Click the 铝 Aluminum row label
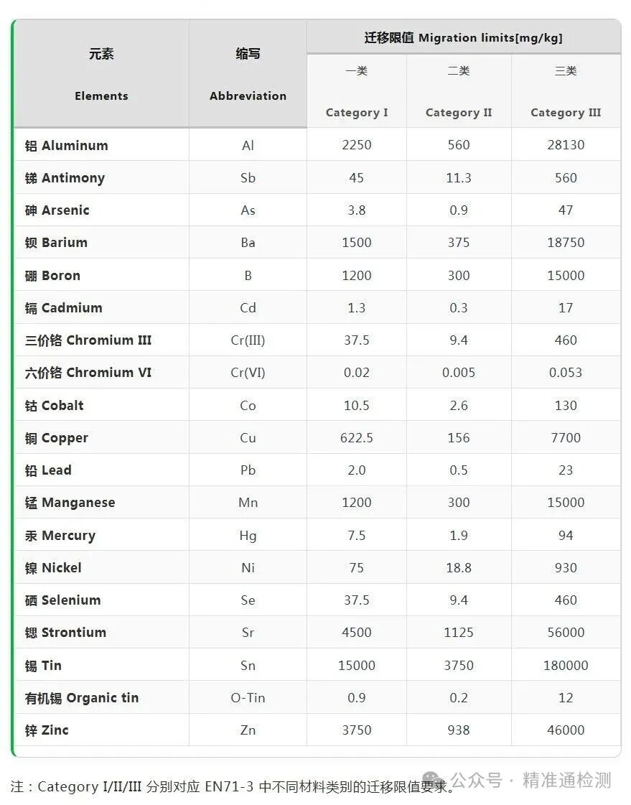 coord(67,145)
